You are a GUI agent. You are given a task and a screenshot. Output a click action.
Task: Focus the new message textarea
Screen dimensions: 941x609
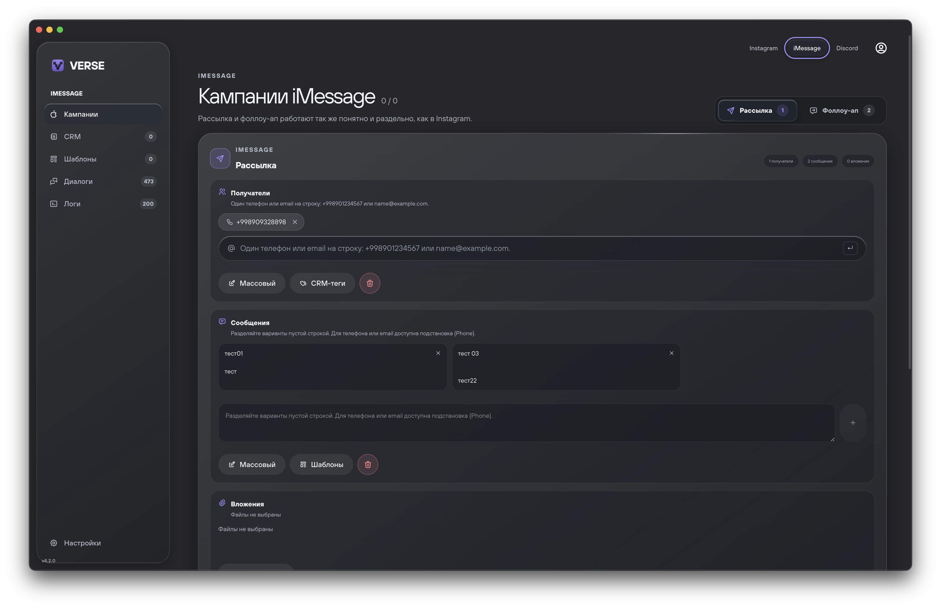(526, 422)
